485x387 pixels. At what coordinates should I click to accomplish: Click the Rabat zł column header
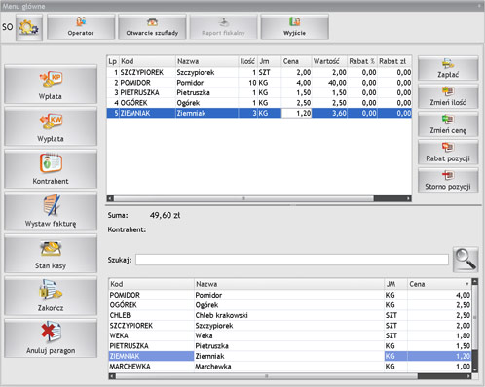tap(394, 61)
